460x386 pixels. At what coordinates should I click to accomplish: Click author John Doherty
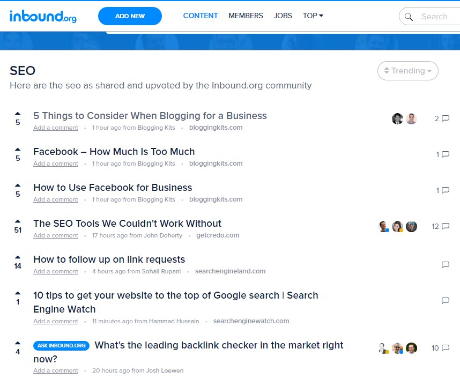(x=163, y=235)
